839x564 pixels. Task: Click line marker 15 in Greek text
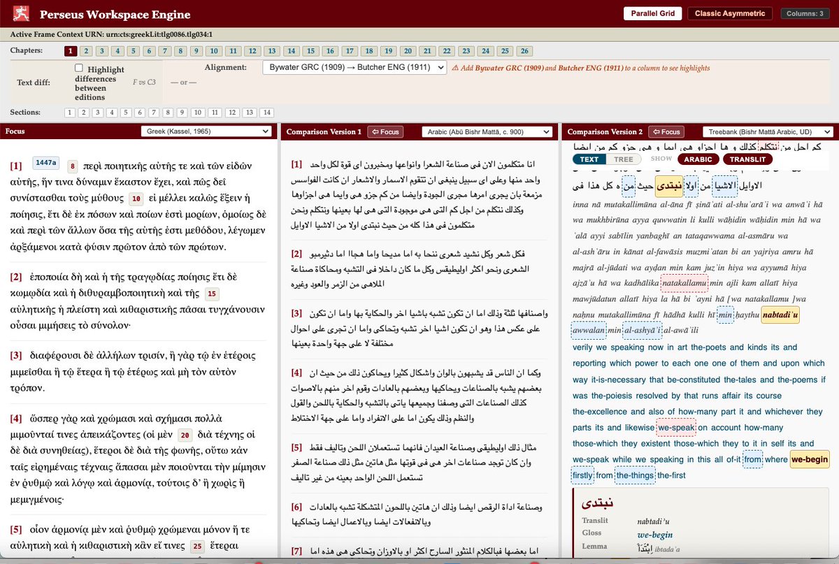(x=213, y=294)
